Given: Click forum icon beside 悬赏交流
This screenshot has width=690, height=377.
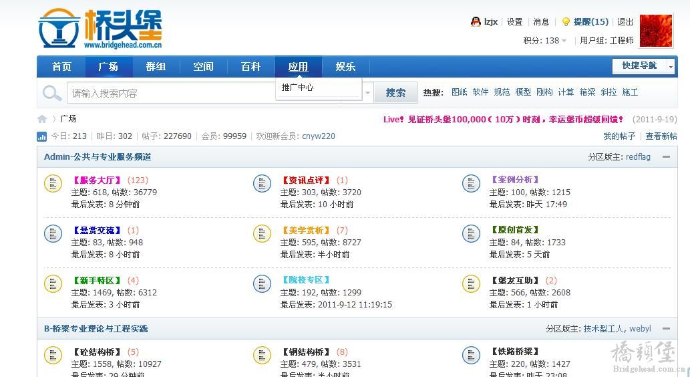Looking at the screenshot, I should click(x=53, y=234).
